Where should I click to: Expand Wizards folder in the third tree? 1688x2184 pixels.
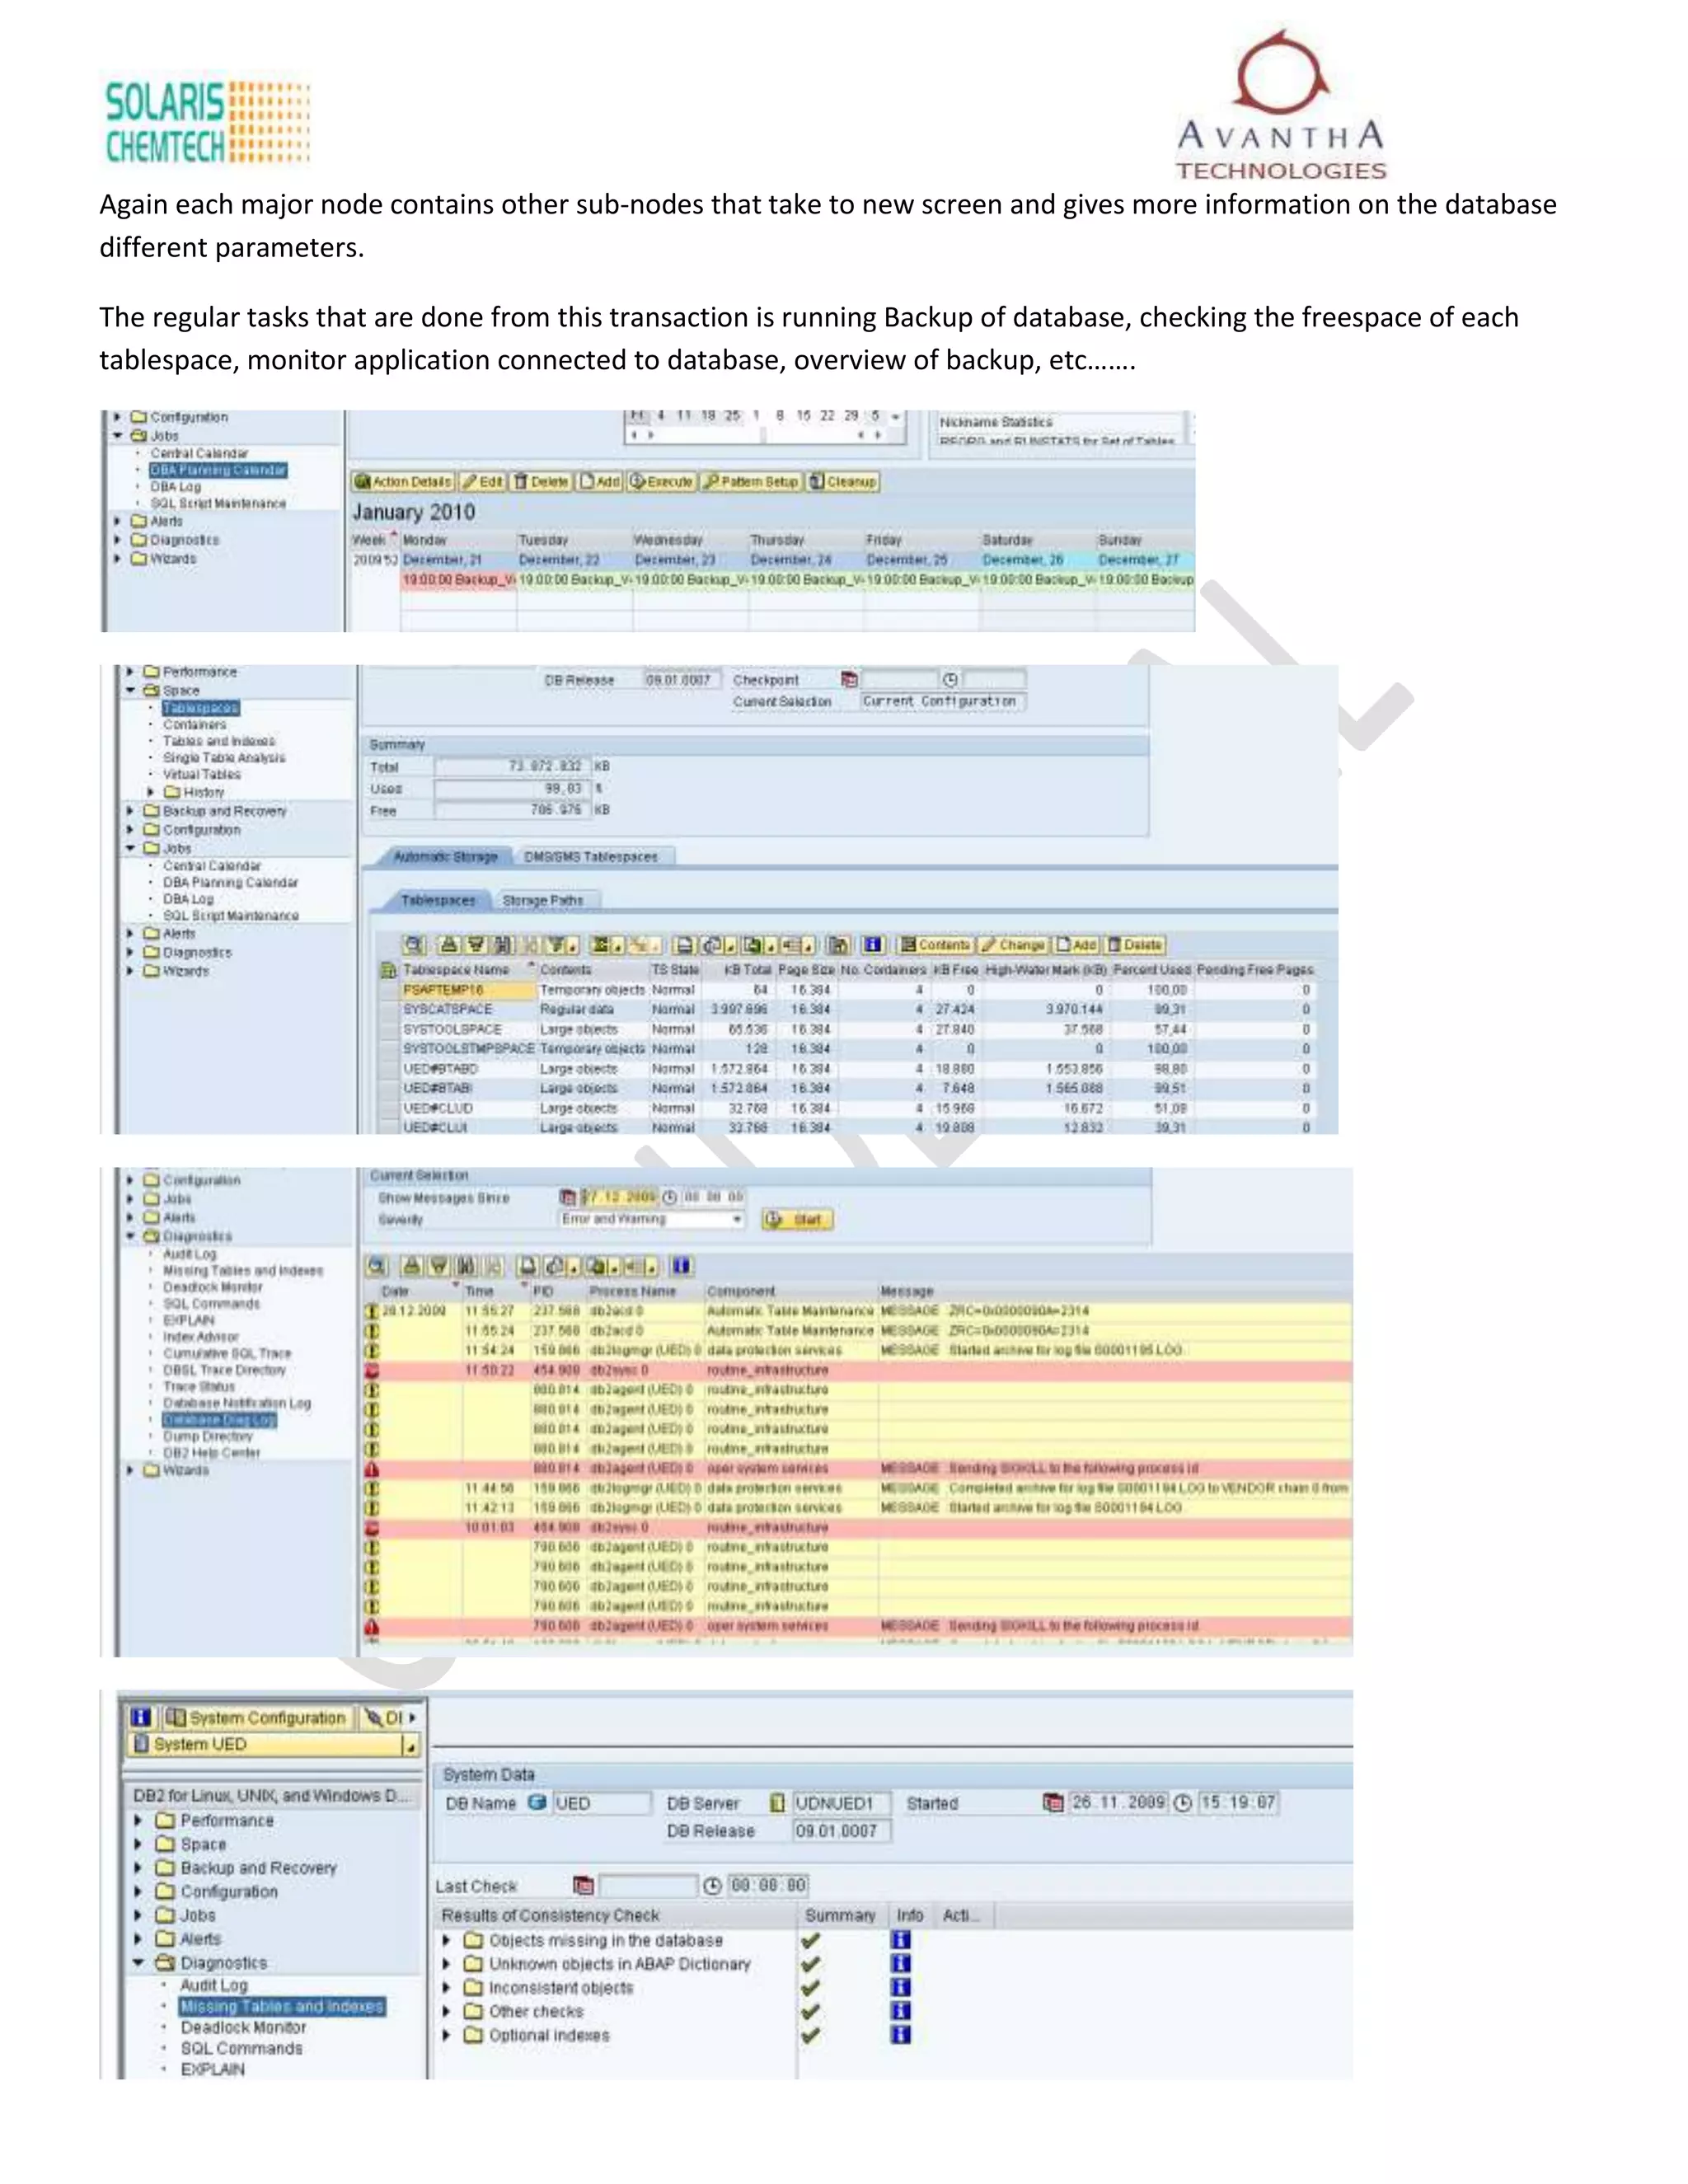(x=131, y=1470)
